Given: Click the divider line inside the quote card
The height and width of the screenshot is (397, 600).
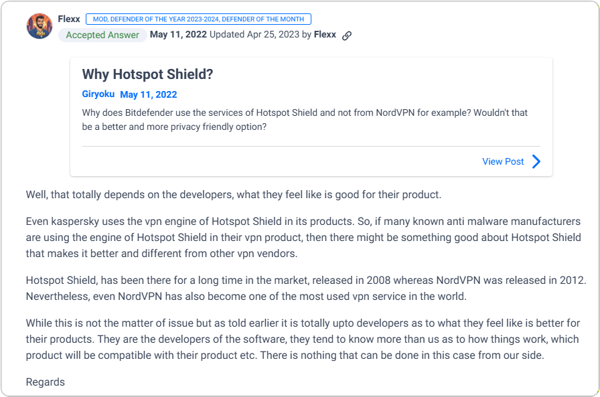Looking at the screenshot, I should click(x=311, y=146).
